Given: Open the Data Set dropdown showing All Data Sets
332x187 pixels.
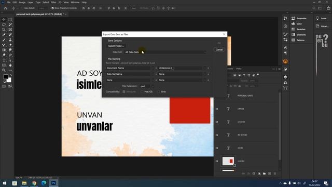Looking at the screenshot, I should (x=165, y=52).
